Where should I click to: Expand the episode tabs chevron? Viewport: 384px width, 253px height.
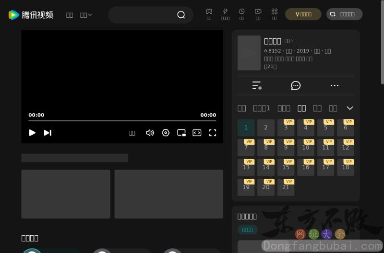point(350,108)
